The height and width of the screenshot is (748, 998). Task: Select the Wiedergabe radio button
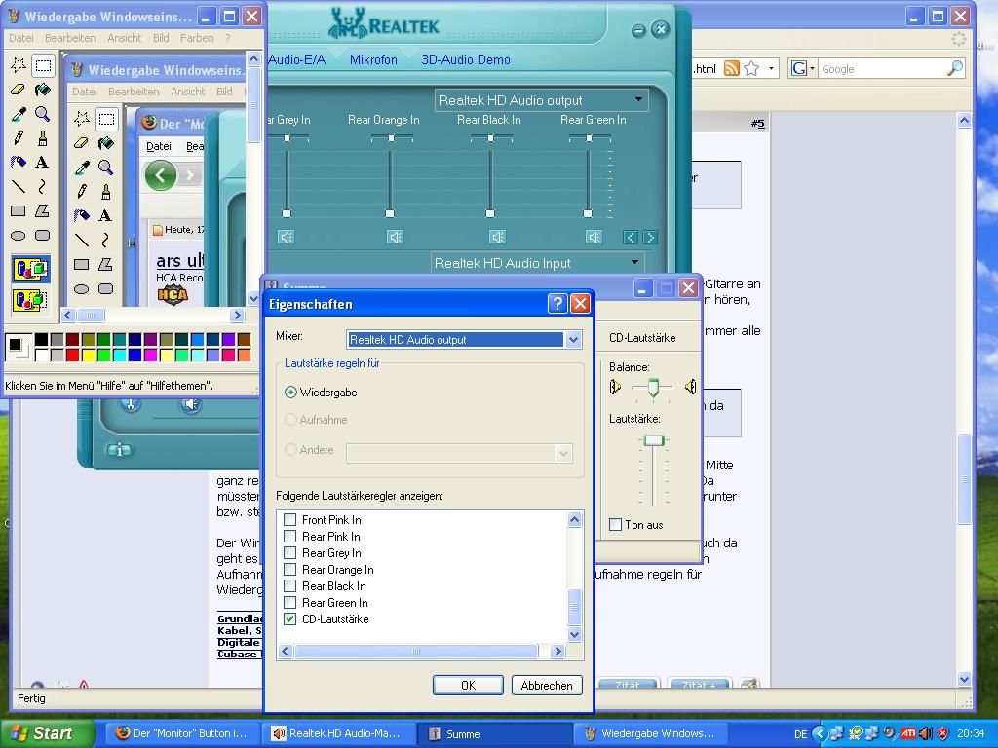coord(290,393)
